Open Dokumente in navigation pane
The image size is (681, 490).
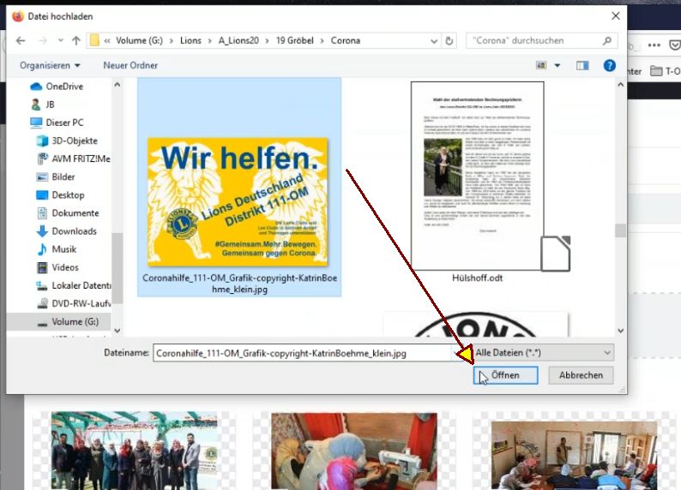(x=69, y=213)
